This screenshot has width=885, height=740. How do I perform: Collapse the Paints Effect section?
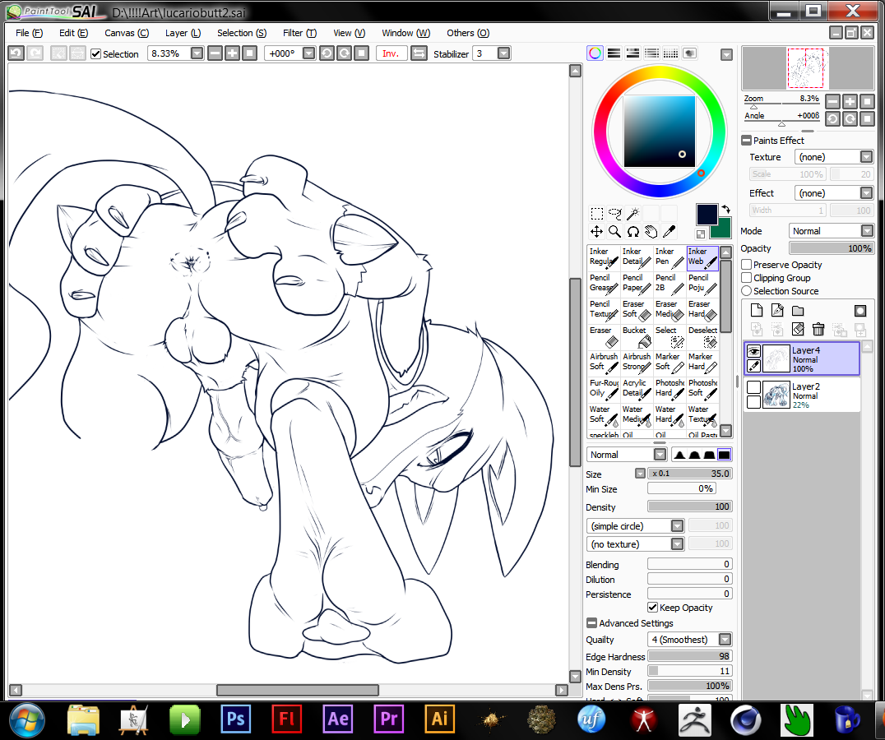pyautogui.click(x=747, y=141)
